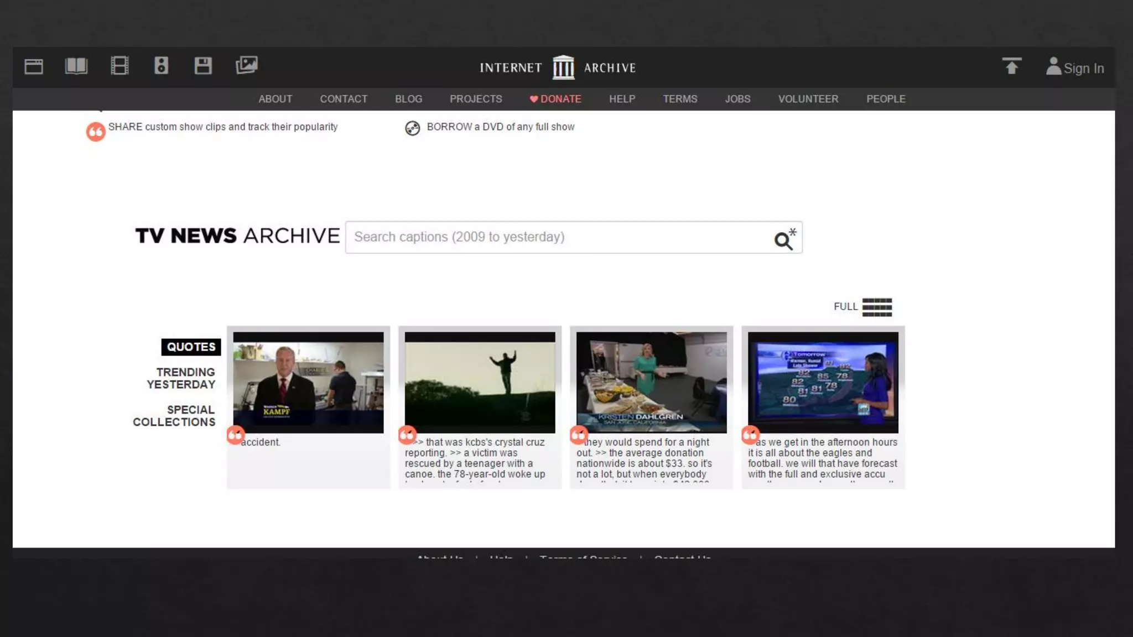Viewport: 1133px width, 637px height.
Task: Open the Texts book icon
Action: coord(76,66)
